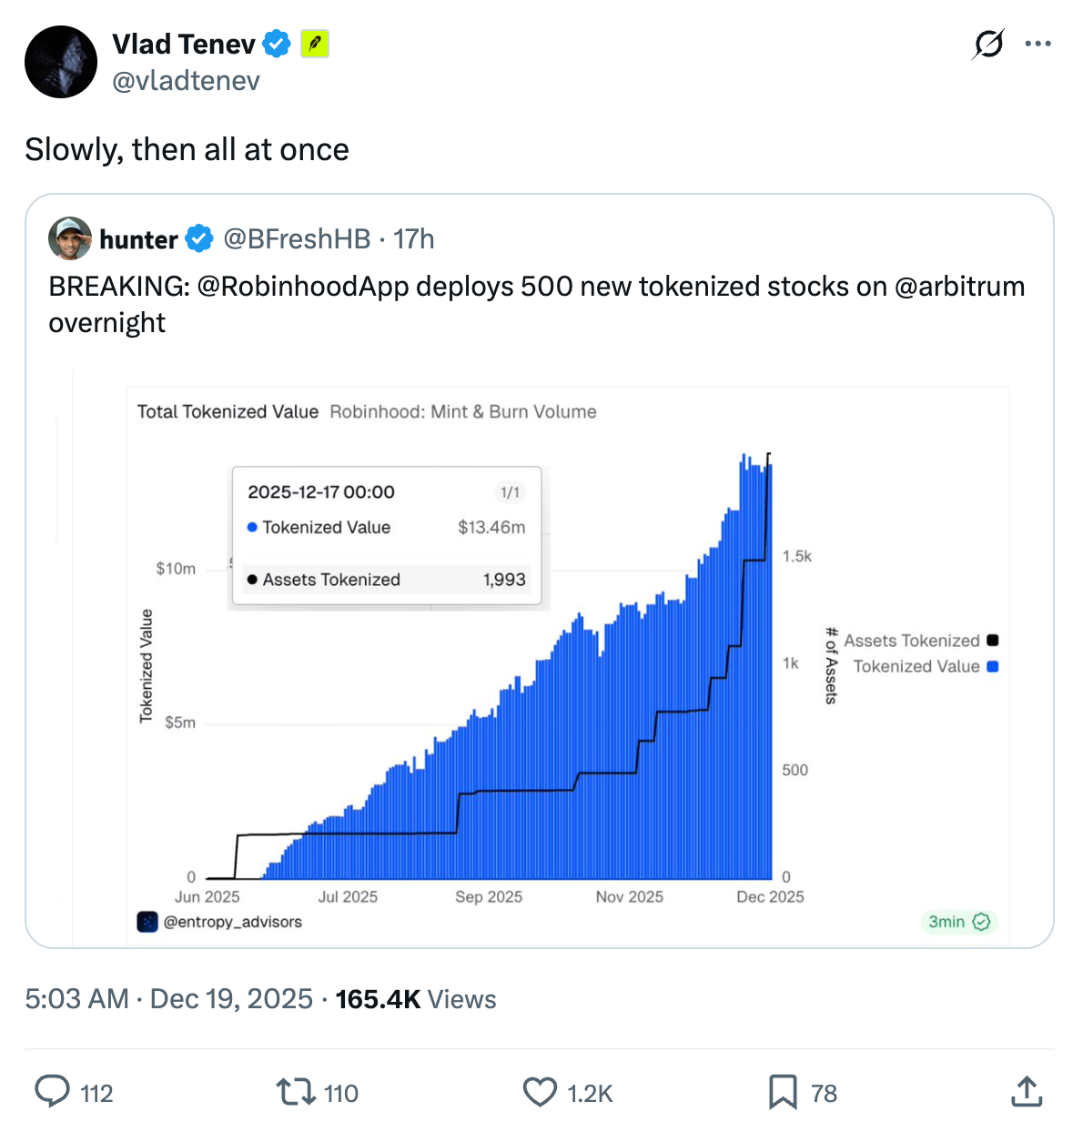Bookmark this tweet

pos(783,1091)
